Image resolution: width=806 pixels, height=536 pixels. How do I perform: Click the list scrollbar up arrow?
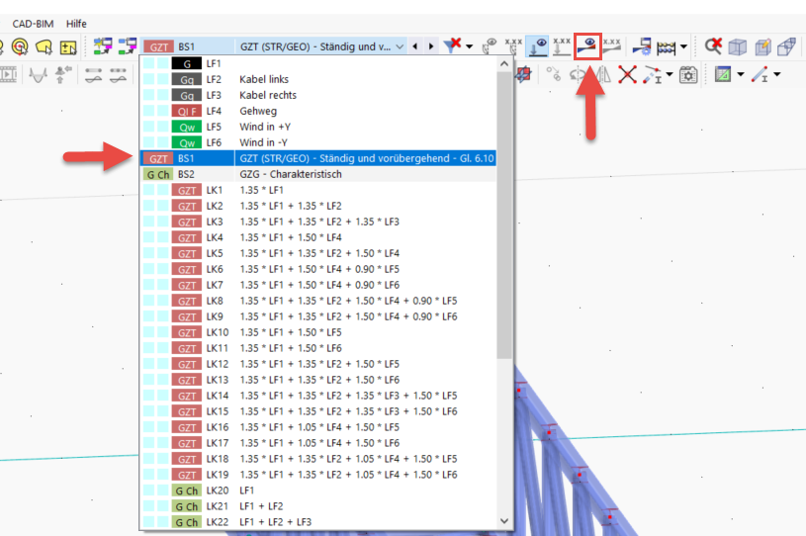coord(504,63)
